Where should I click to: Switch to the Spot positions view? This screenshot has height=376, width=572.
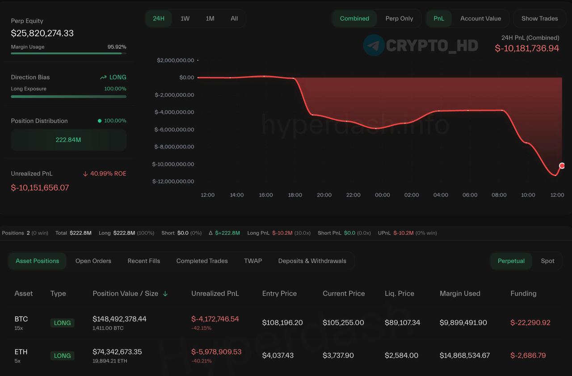point(547,261)
